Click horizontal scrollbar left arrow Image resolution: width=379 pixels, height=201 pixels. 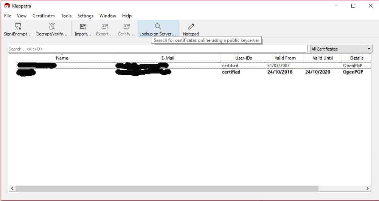[x=12, y=189]
